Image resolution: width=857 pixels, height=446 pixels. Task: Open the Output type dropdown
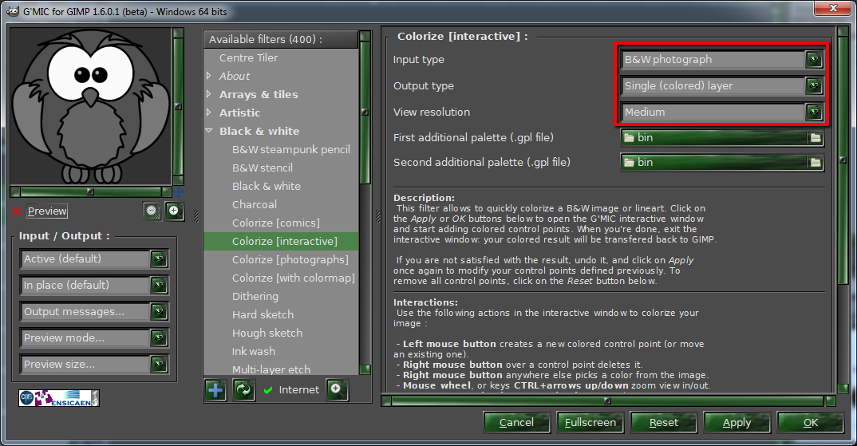[722, 86]
